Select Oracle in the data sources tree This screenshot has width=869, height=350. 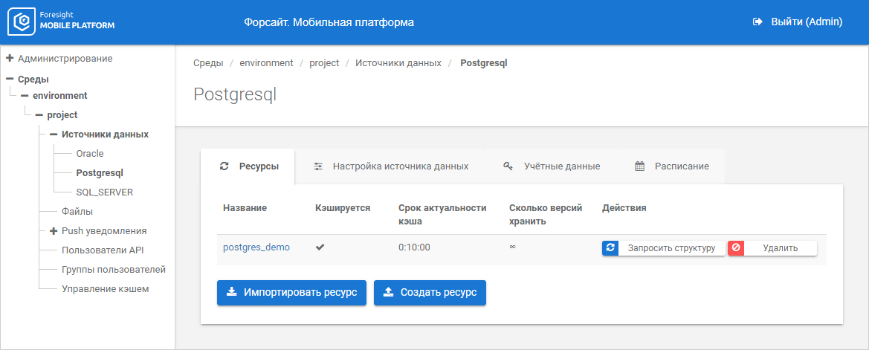click(x=90, y=154)
